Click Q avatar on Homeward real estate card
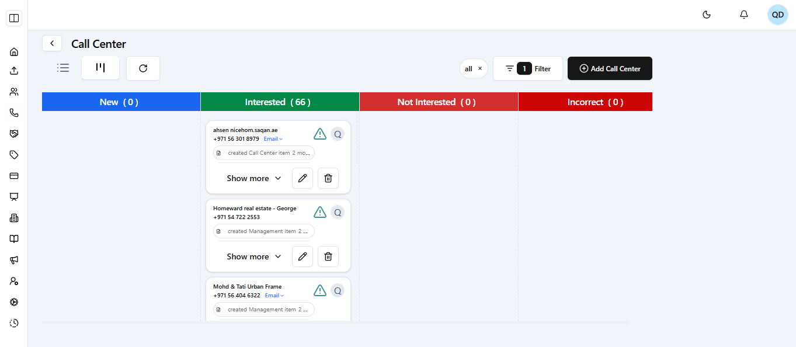The height and width of the screenshot is (347, 796). (338, 212)
